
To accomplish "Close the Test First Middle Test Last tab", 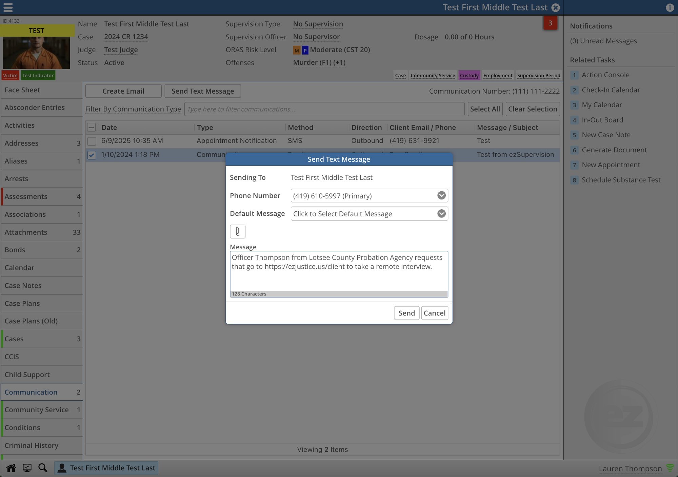I will coord(555,7).
